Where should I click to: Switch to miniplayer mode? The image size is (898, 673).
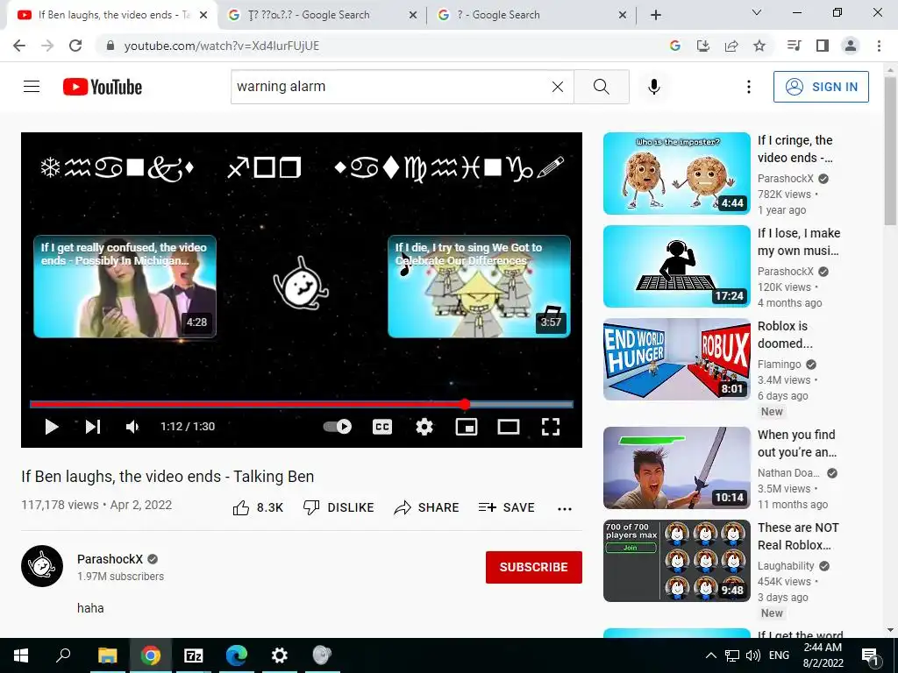[x=467, y=427]
